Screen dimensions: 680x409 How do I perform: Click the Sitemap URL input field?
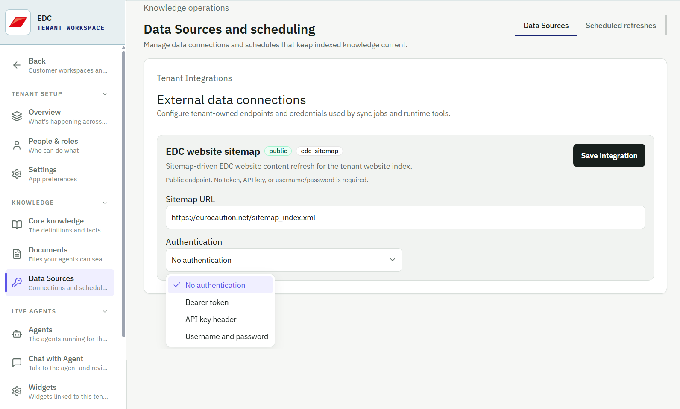[x=405, y=218]
